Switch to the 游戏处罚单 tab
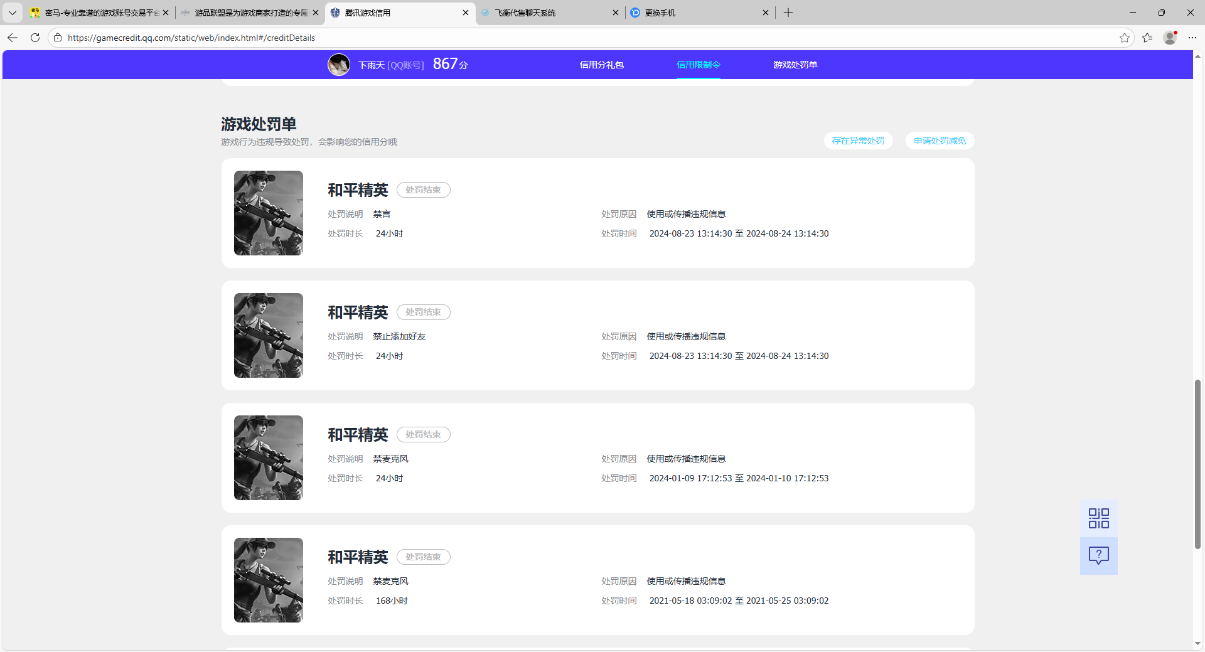Image resolution: width=1205 pixels, height=652 pixels. click(795, 64)
